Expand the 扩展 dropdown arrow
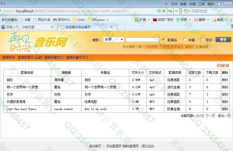 tap(149, 20)
